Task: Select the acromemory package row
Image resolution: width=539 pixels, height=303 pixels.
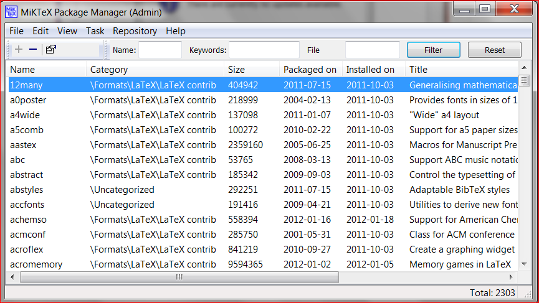Action: pyautogui.click(x=263, y=264)
